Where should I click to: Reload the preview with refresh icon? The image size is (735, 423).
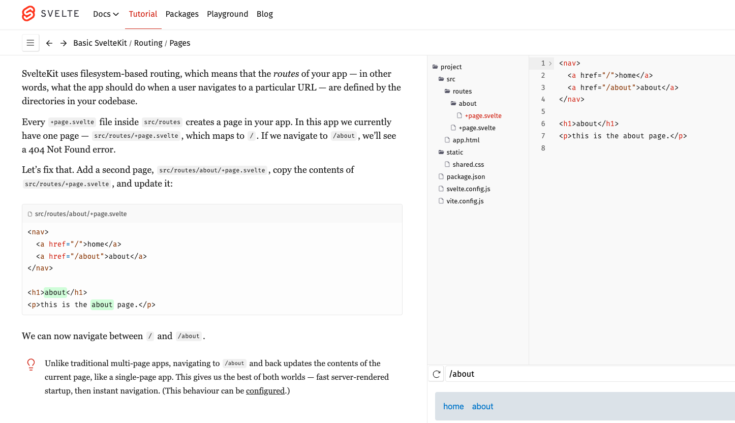click(x=436, y=374)
